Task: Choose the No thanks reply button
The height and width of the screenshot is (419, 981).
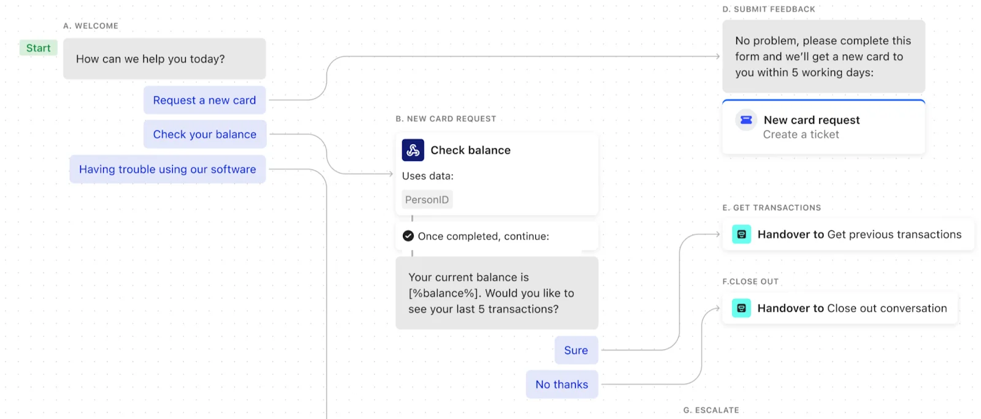Action: [x=562, y=385]
